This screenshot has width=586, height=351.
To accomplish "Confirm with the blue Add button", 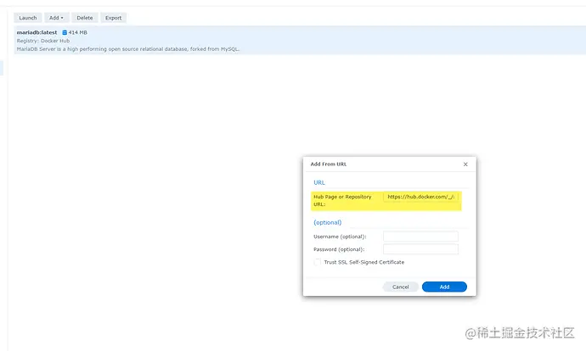I will tap(444, 287).
